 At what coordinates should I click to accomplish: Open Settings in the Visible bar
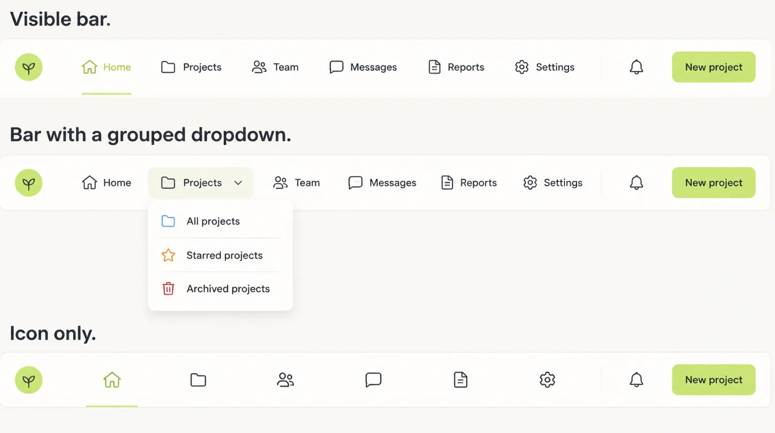(x=545, y=67)
